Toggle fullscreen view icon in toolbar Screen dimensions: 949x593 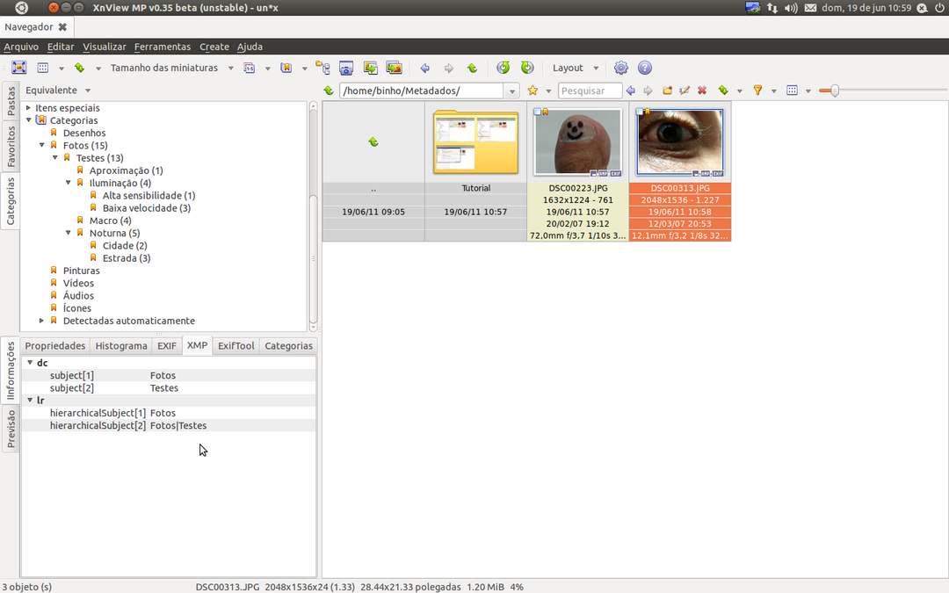coord(19,68)
